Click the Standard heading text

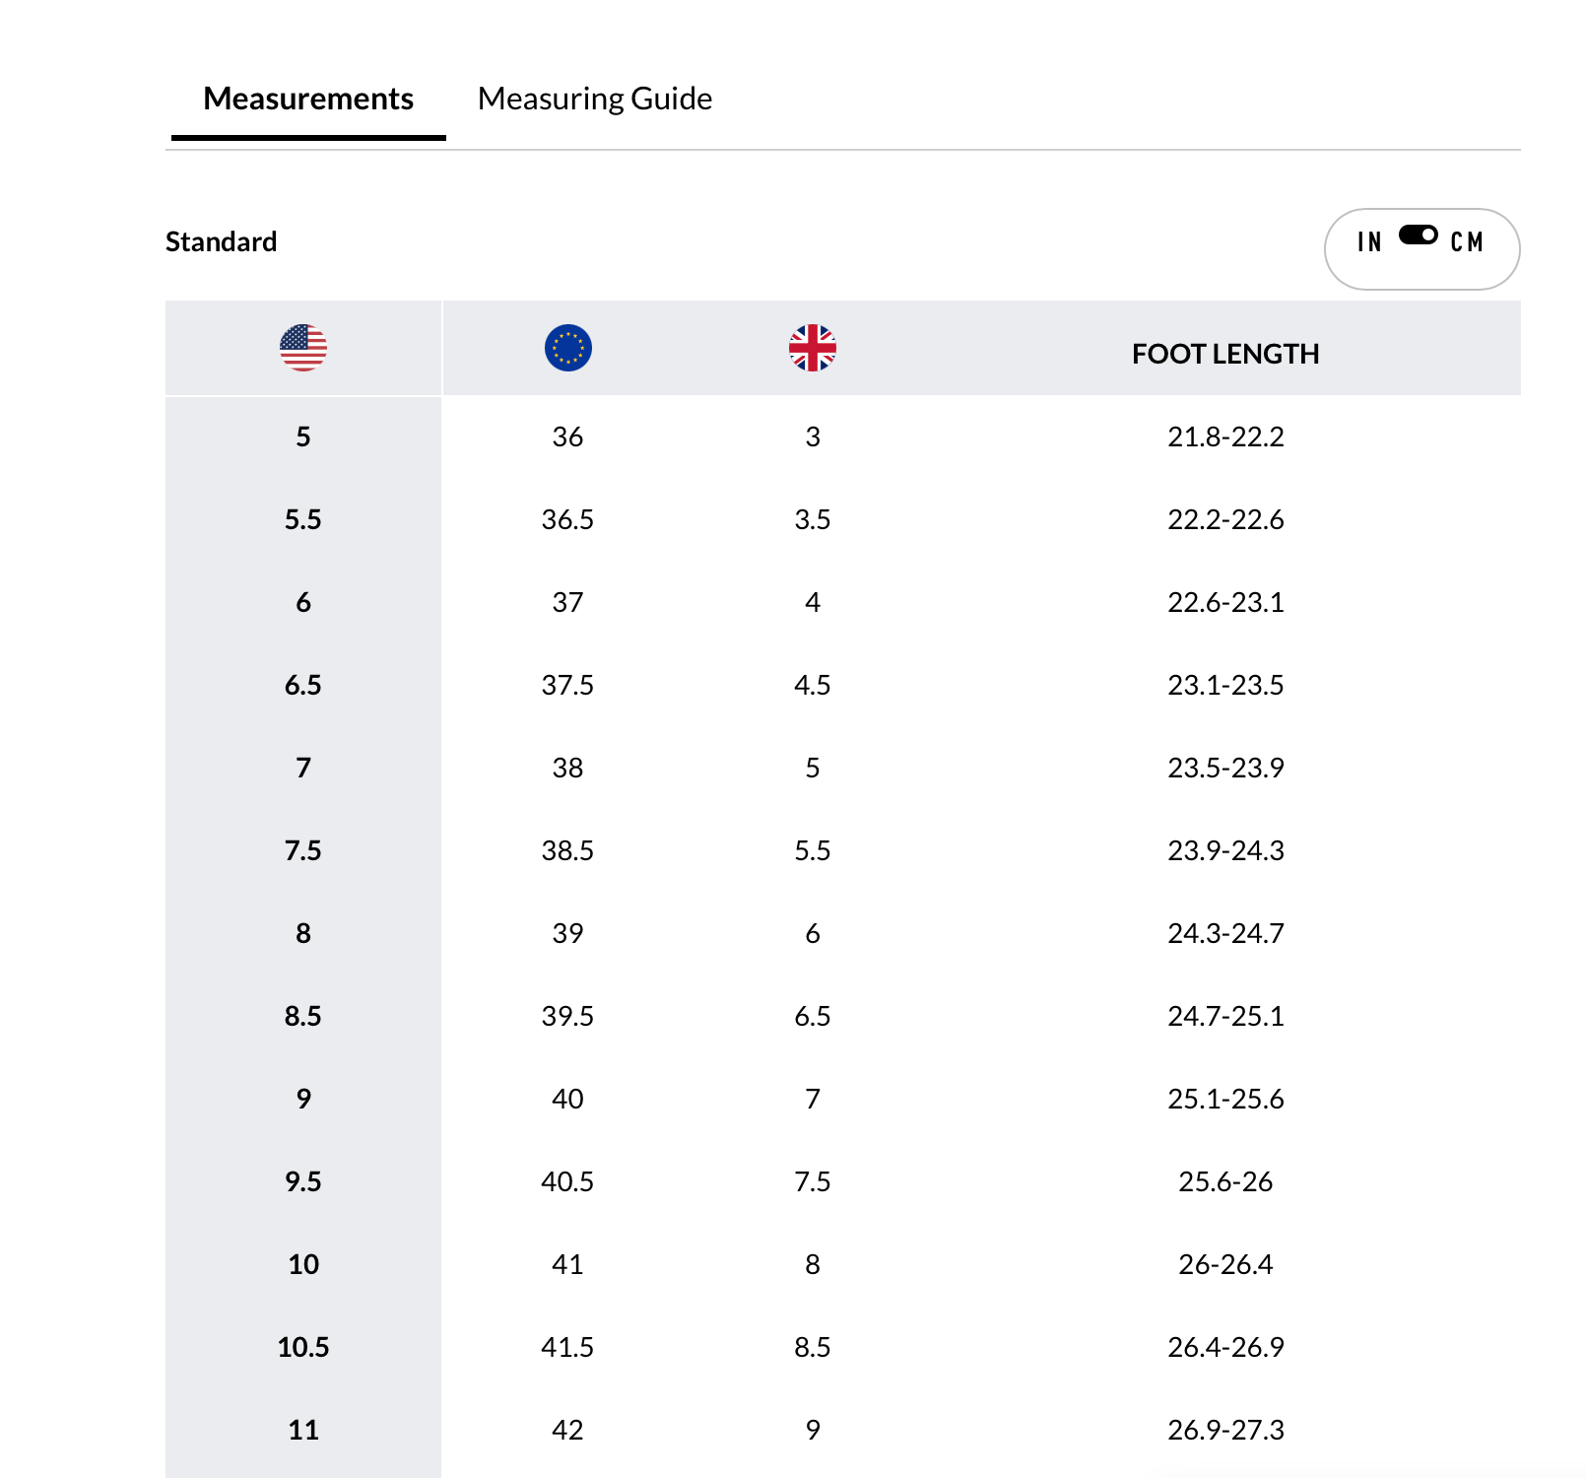(222, 242)
